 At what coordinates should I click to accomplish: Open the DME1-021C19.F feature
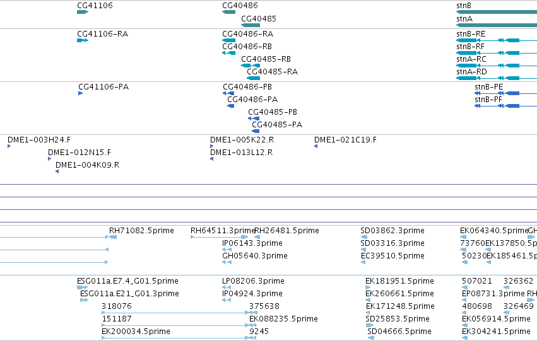346,140
